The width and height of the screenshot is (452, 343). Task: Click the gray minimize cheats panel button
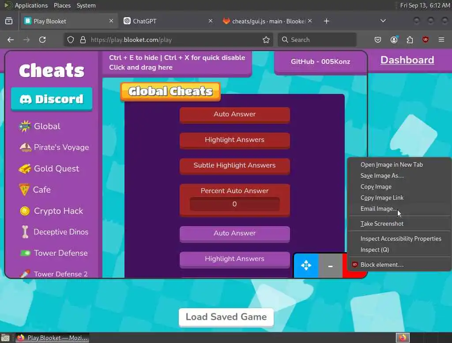click(330, 265)
